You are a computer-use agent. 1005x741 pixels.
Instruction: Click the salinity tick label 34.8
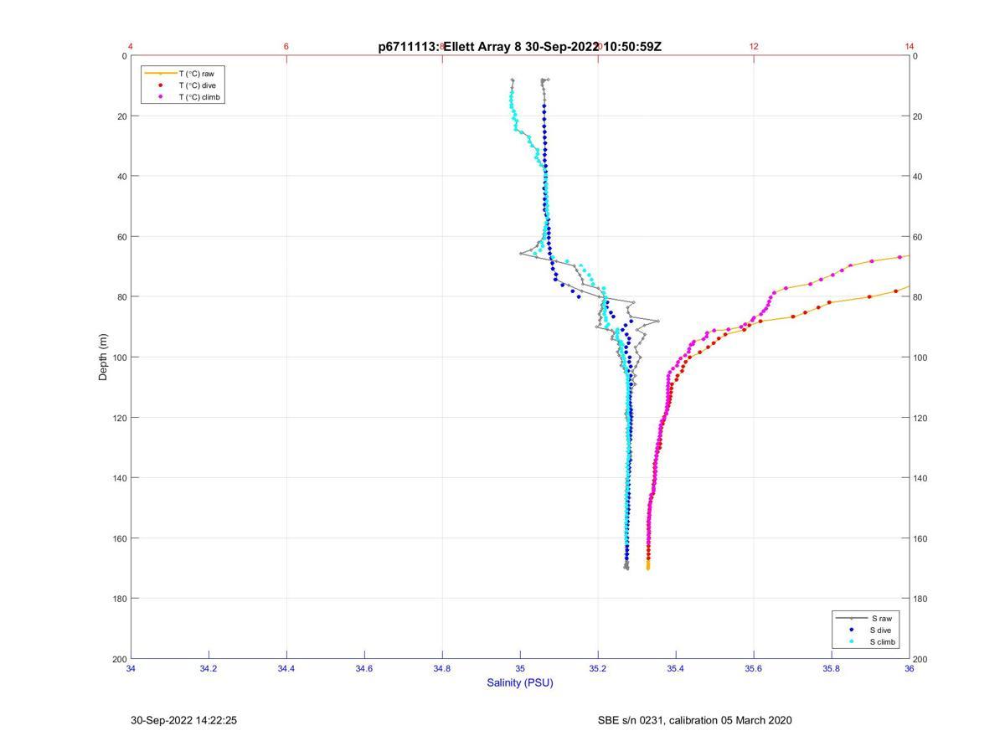coord(442,668)
